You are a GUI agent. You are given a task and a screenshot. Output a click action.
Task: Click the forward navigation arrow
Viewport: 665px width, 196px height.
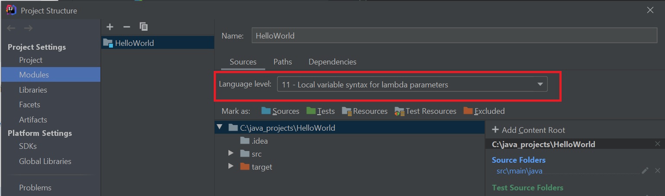point(28,28)
